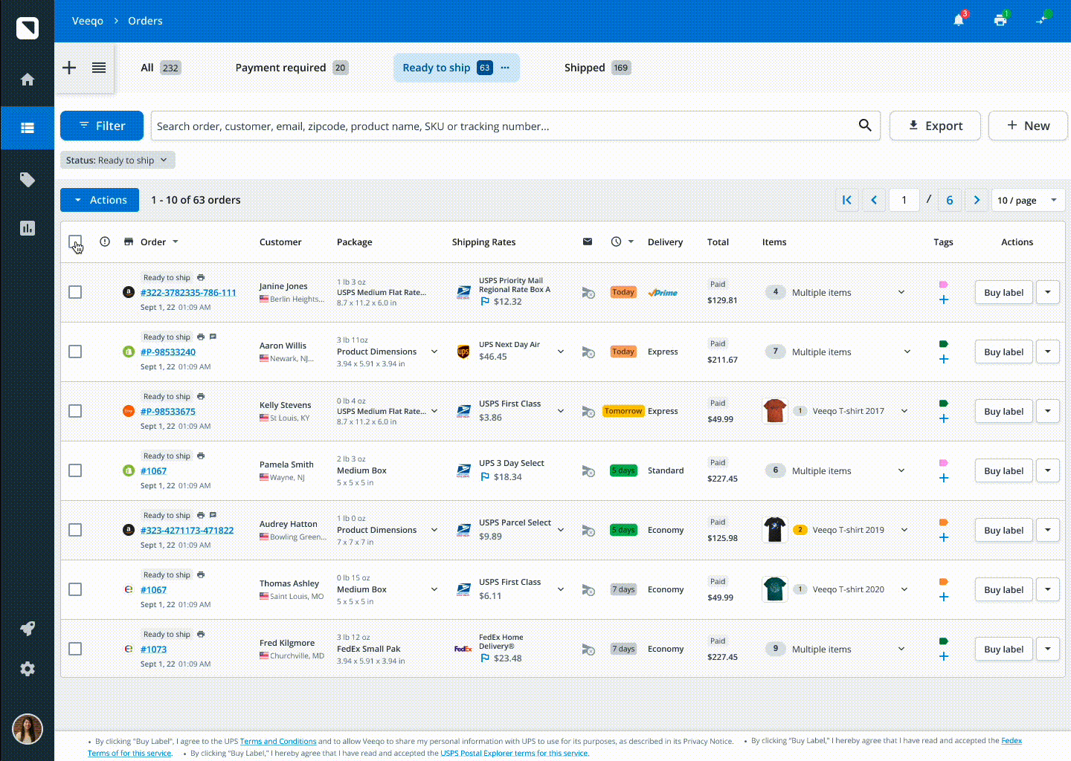Open settings gear in sidebar
The width and height of the screenshot is (1071, 761).
point(28,669)
